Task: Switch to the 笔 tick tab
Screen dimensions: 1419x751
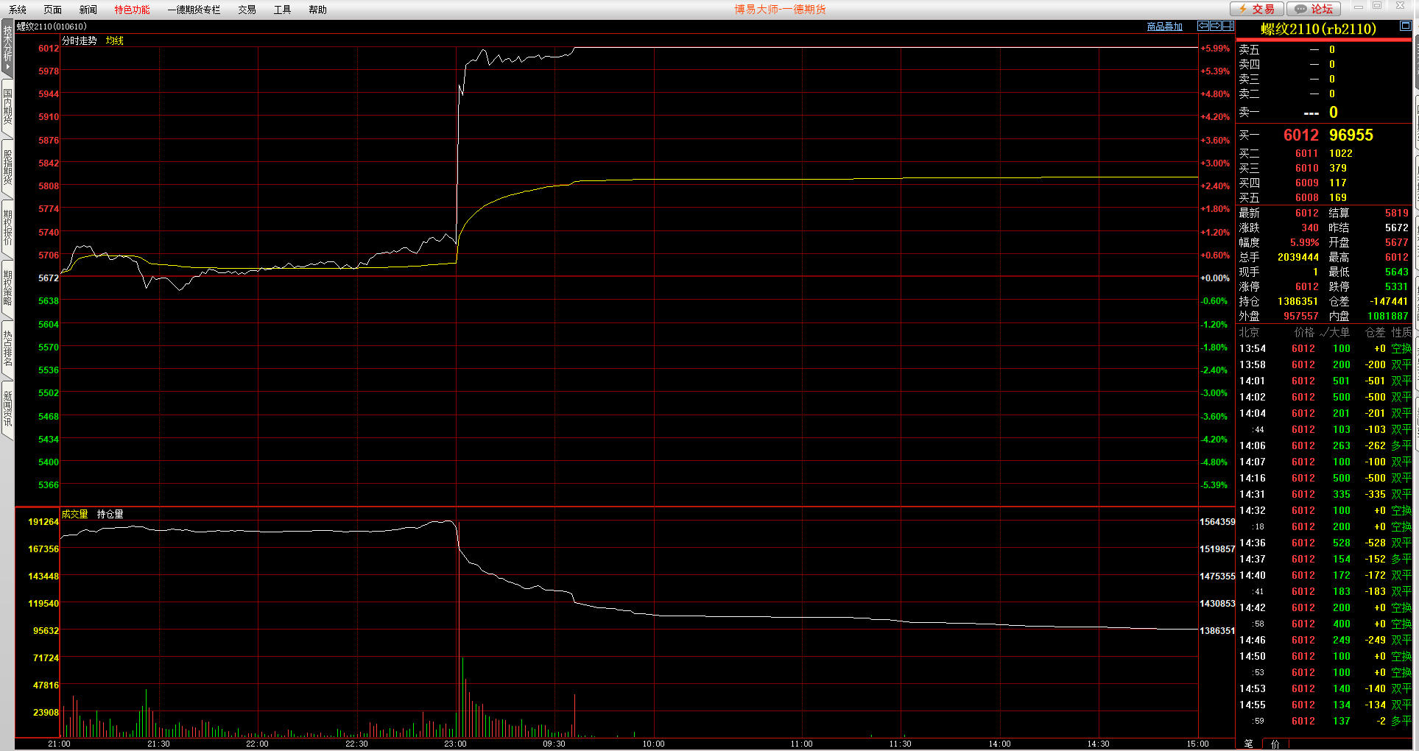Action: click(1249, 744)
